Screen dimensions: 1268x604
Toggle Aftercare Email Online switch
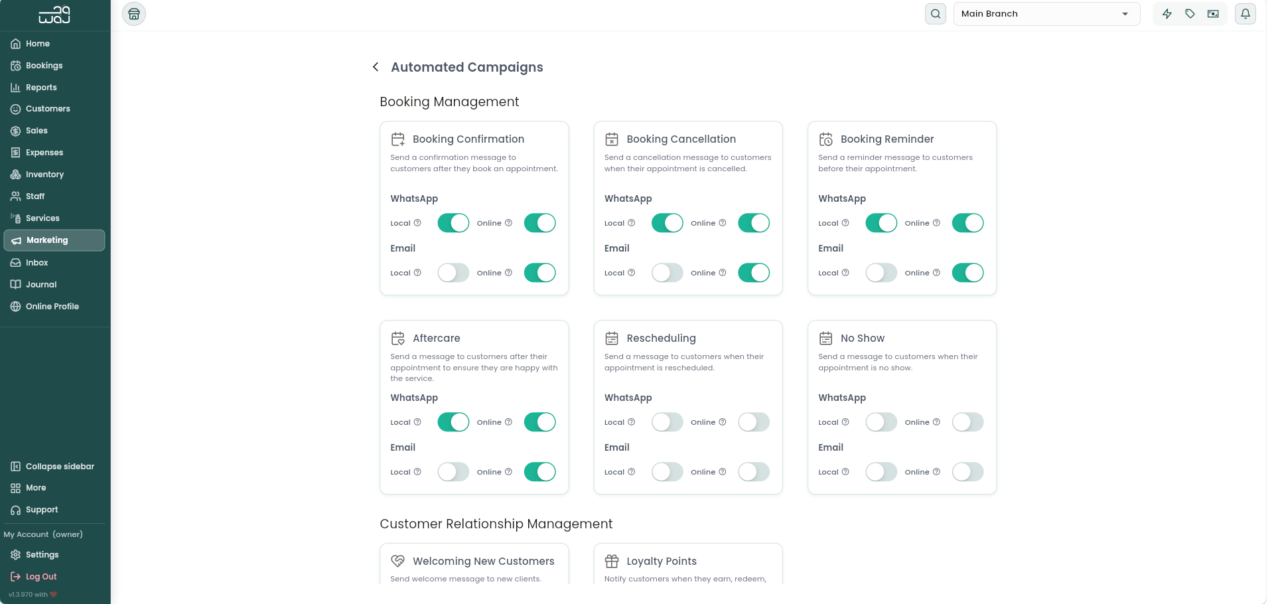(540, 472)
